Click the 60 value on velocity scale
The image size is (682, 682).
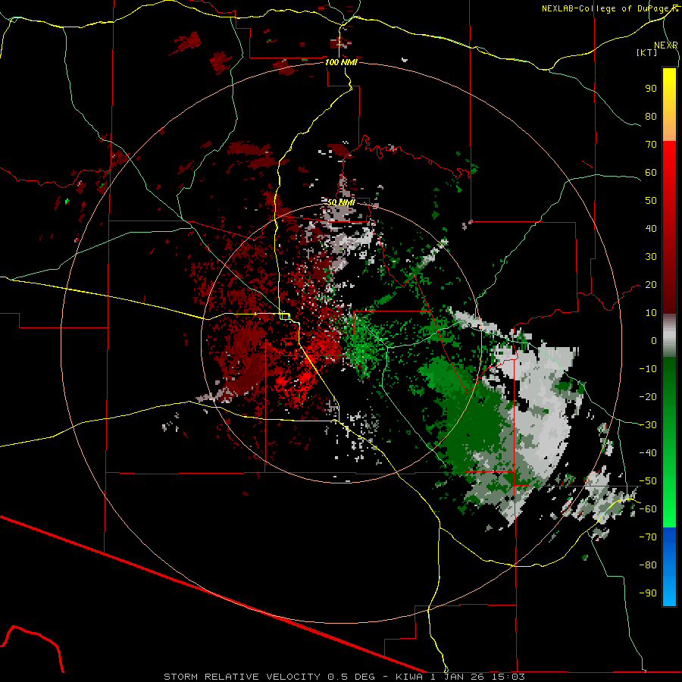pos(651,172)
